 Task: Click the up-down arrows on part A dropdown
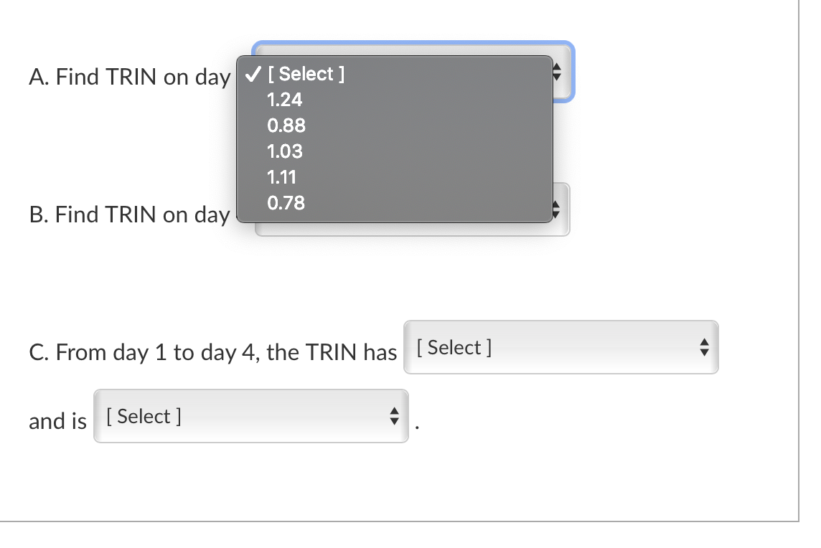[556, 72]
